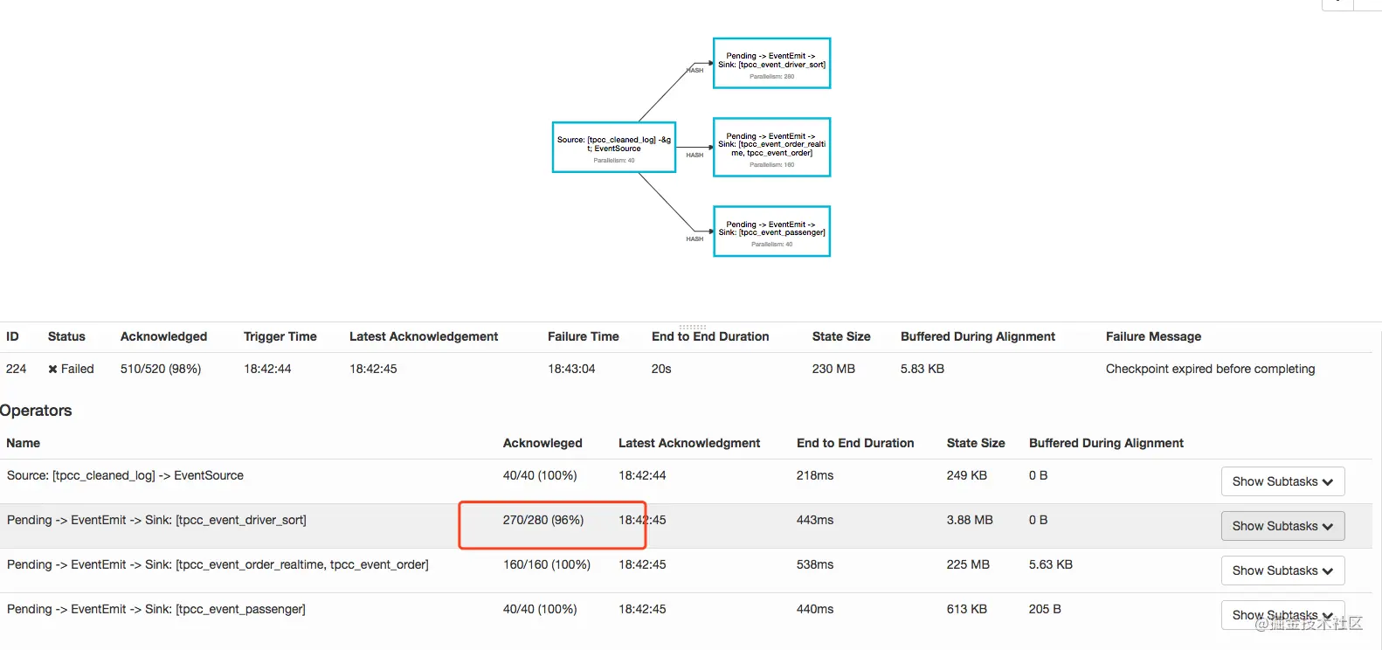Click the Failure Message column header

(1153, 336)
